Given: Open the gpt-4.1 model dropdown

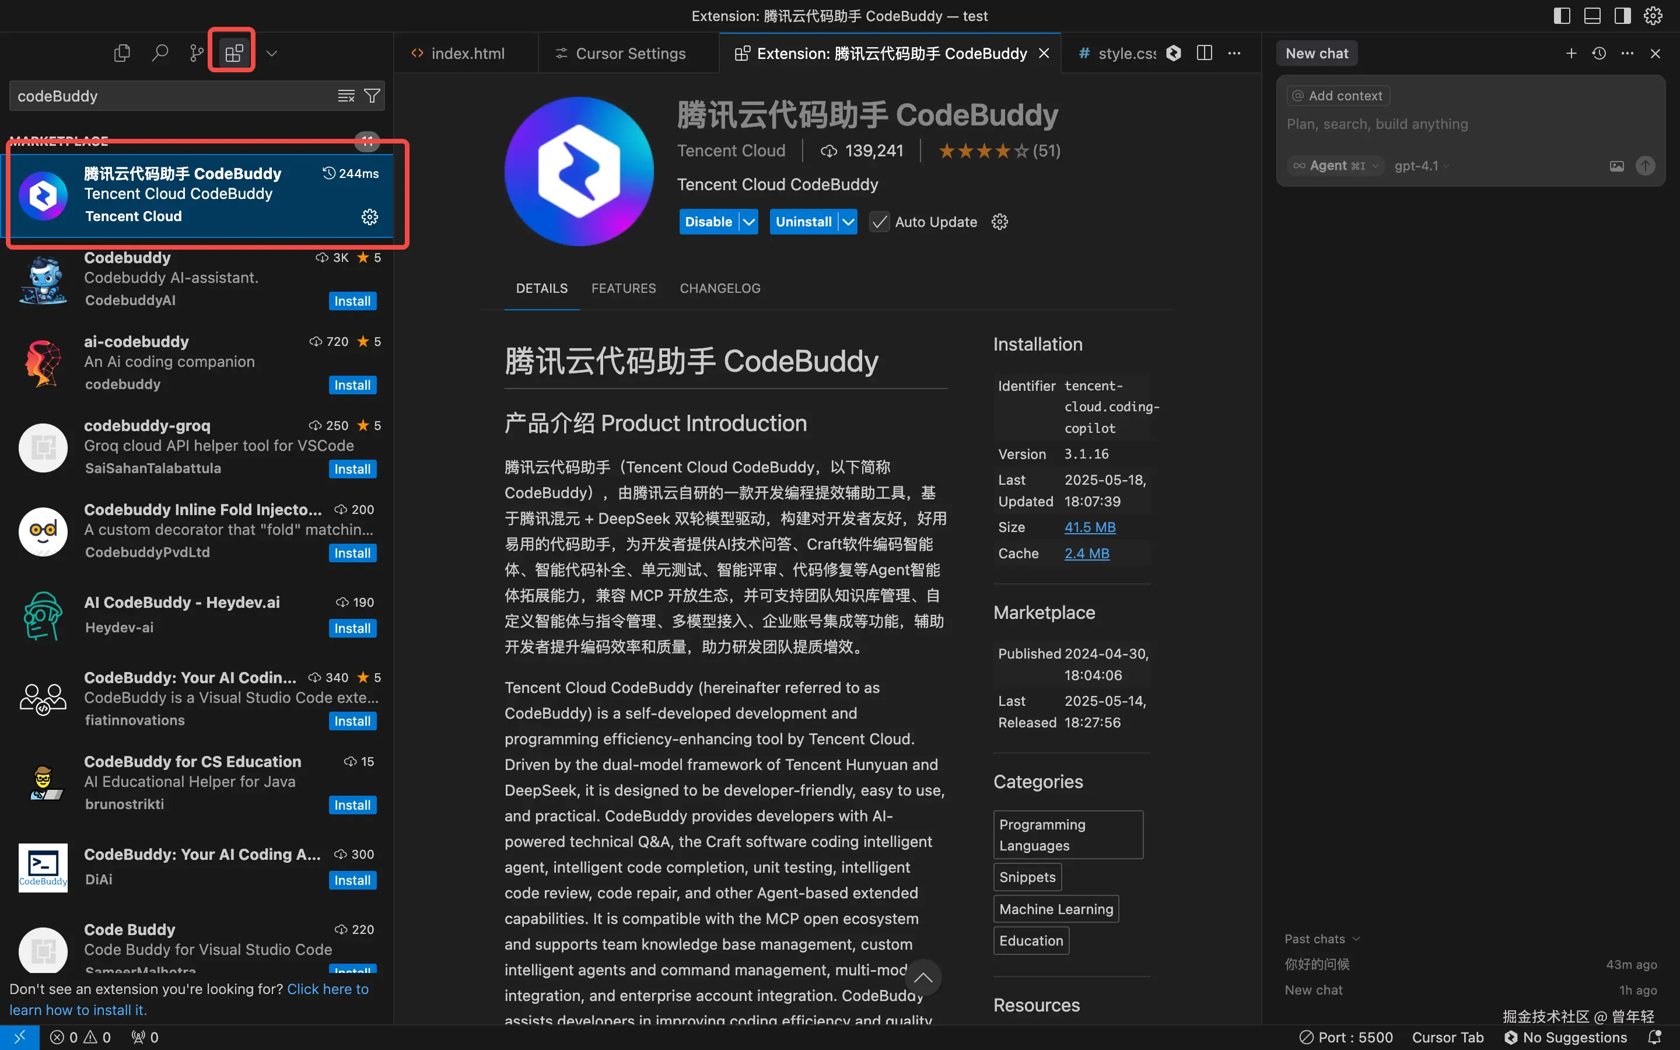Looking at the screenshot, I should [x=1421, y=166].
